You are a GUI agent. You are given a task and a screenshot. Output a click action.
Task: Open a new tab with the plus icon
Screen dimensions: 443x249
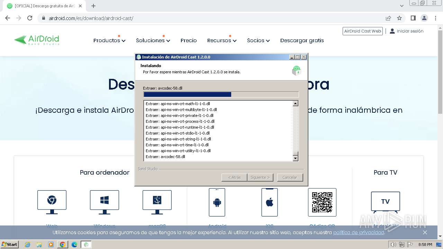click(x=93, y=6)
